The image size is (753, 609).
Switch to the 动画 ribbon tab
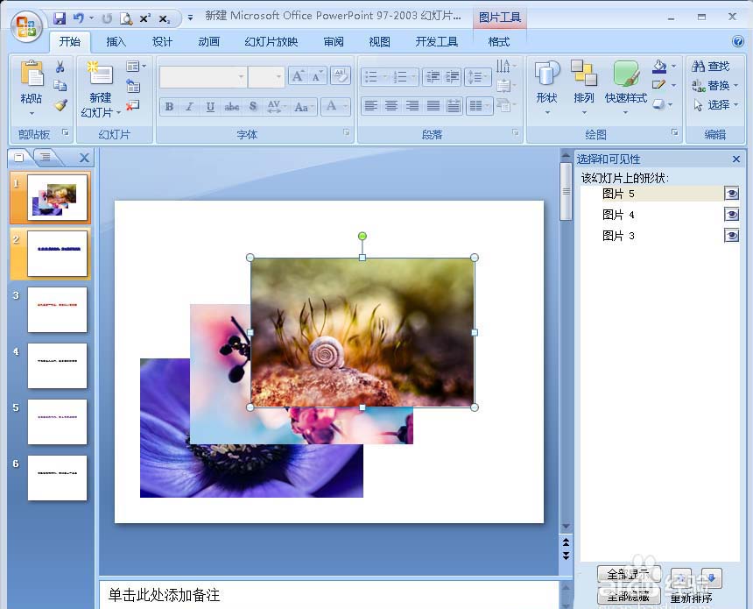pyautogui.click(x=209, y=42)
